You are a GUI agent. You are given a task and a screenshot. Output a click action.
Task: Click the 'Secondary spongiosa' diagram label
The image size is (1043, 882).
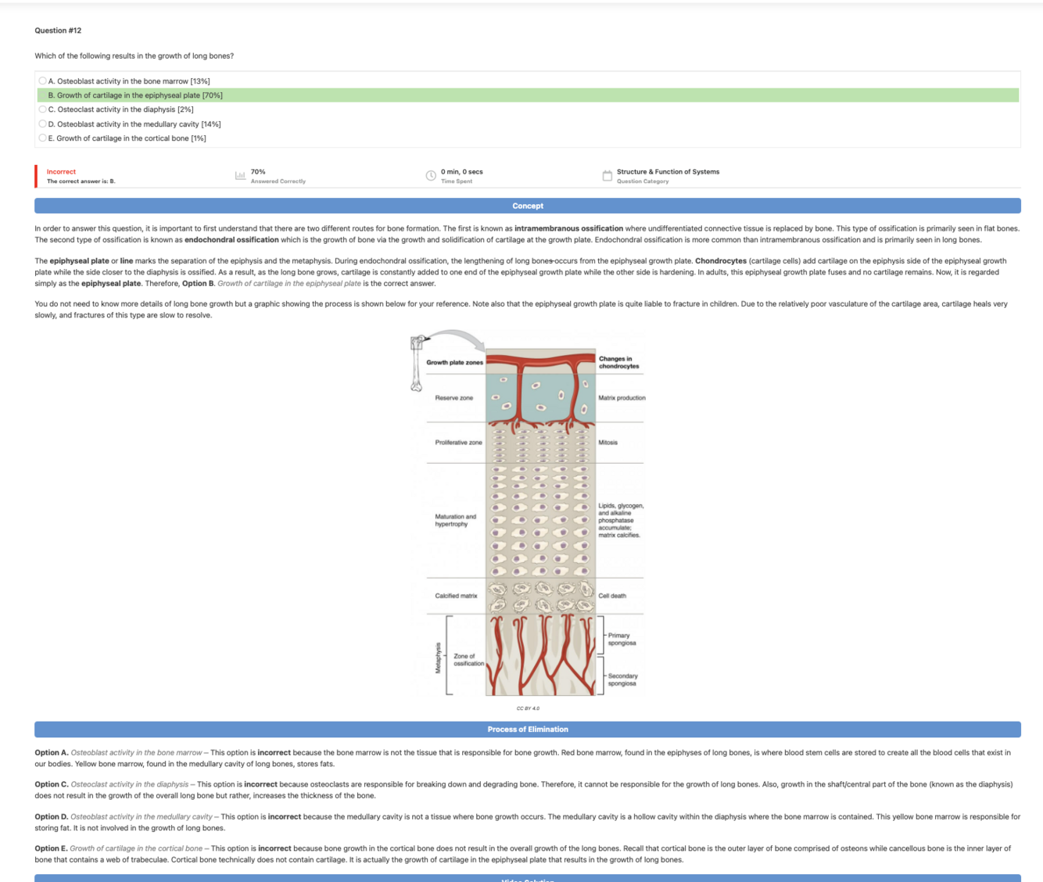(623, 679)
